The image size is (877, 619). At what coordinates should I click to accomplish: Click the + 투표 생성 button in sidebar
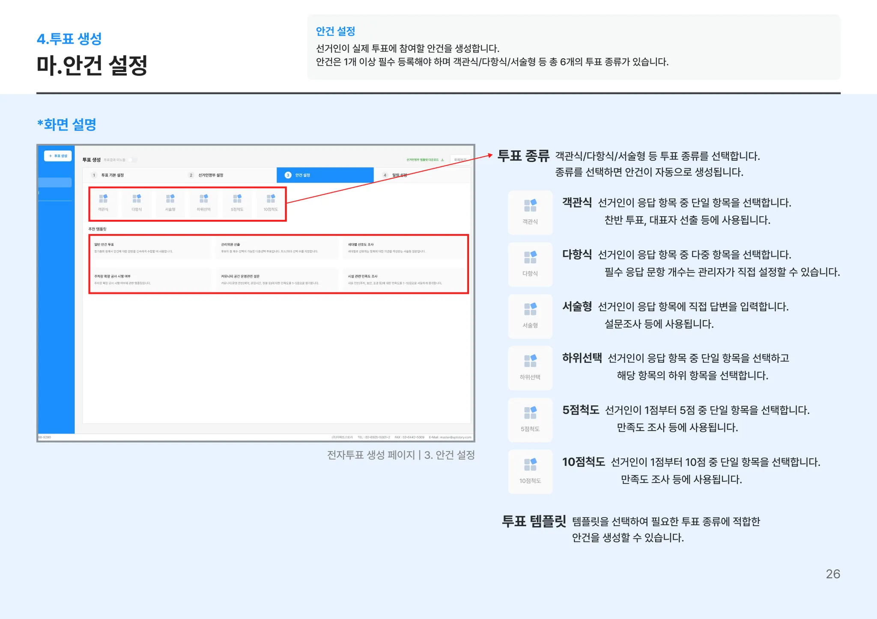click(x=58, y=156)
